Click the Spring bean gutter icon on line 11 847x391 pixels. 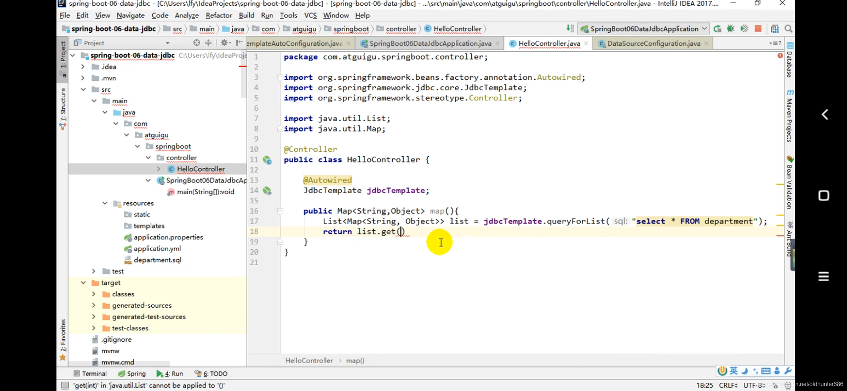[x=267, y=160]
